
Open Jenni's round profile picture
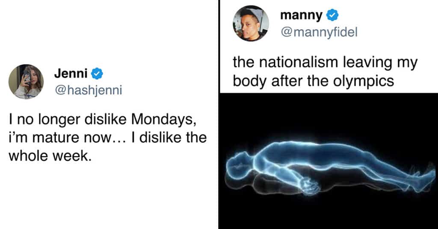click(26, 82)
